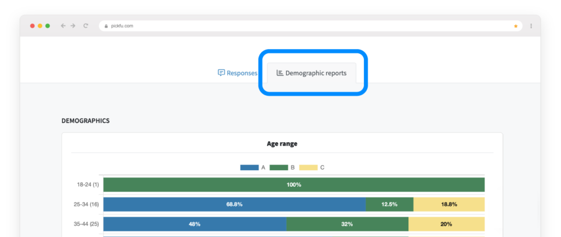The image size is (561, 237).
Task: Toggle series C in the chart legend
Action: pyautogui.click(x=312, y=167)
